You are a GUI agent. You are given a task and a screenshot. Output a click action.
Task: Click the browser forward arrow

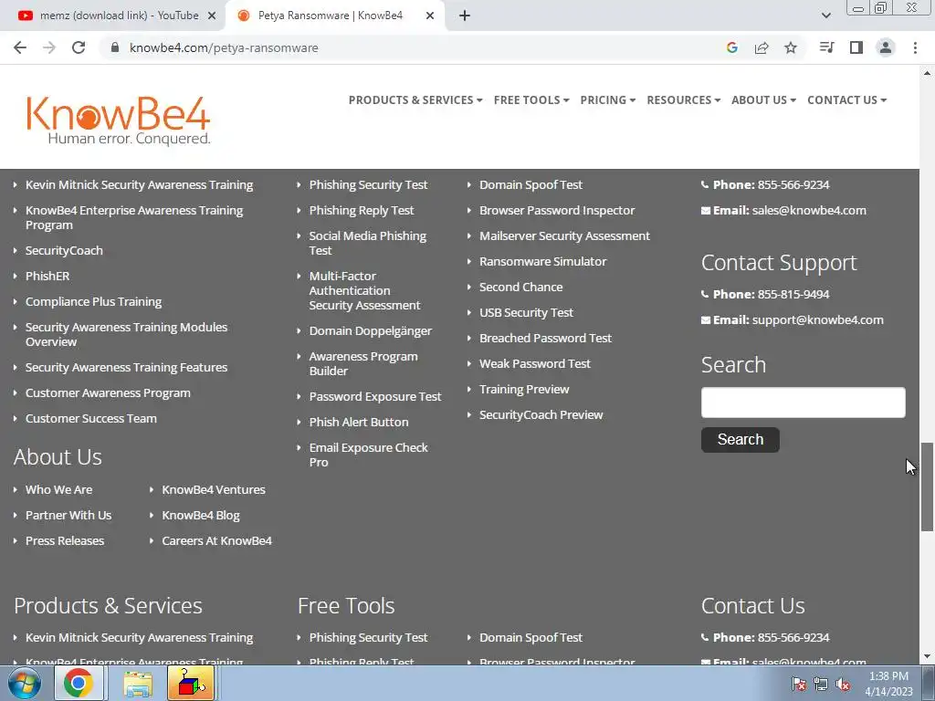tap(49, 47)
